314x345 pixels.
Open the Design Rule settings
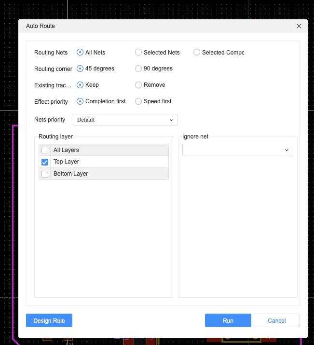(49, 321)
